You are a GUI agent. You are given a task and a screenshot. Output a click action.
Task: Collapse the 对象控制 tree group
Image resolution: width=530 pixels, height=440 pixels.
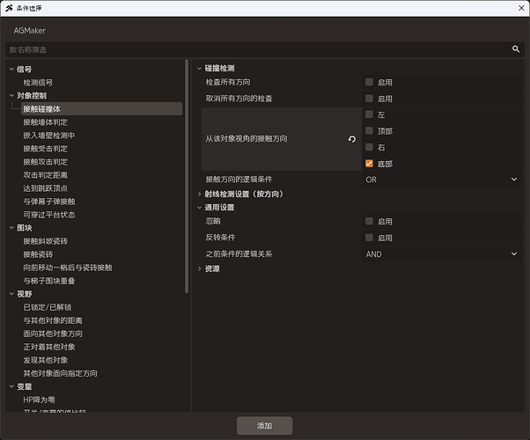click(11, 96)
